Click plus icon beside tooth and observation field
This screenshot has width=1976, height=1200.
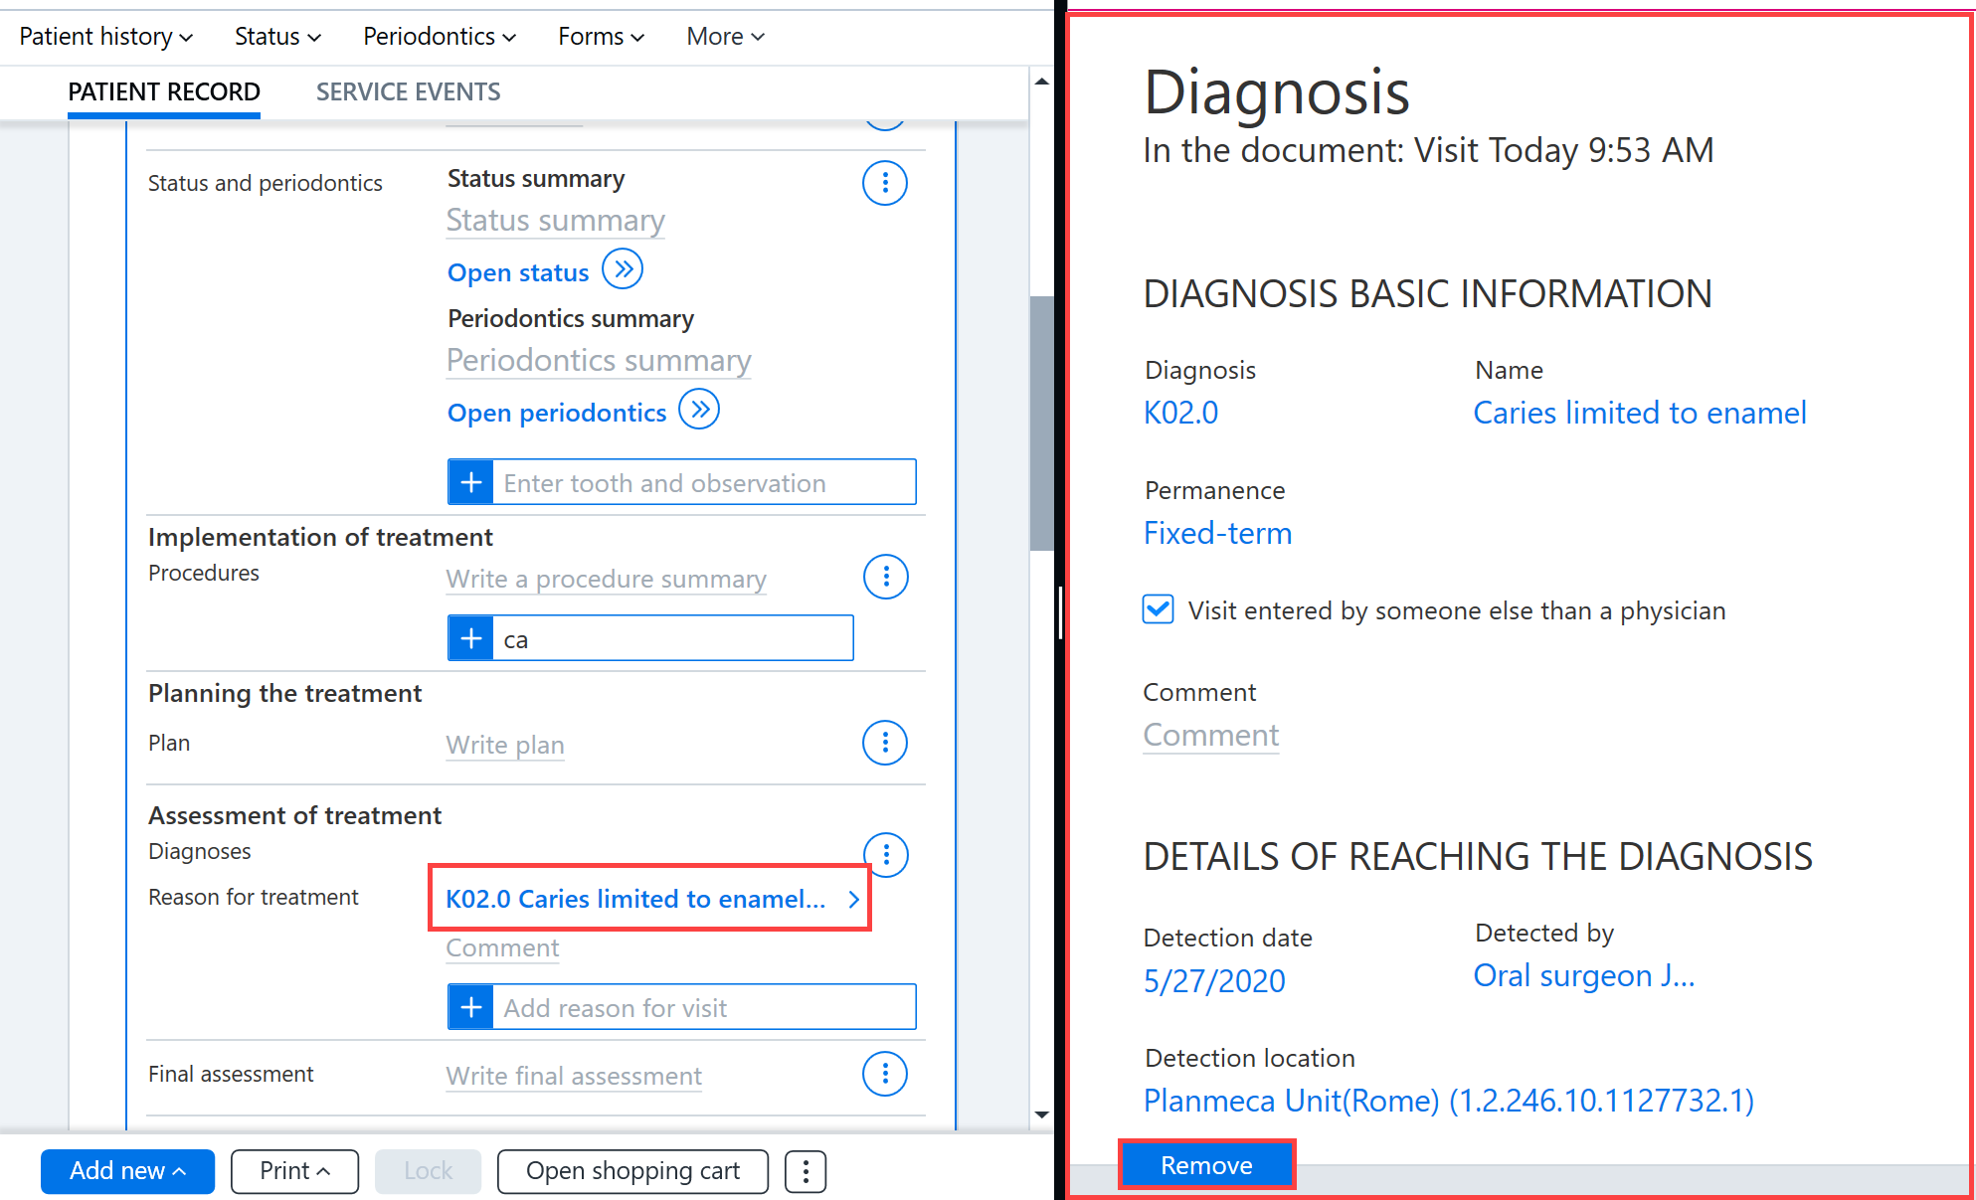pos(471,482)
